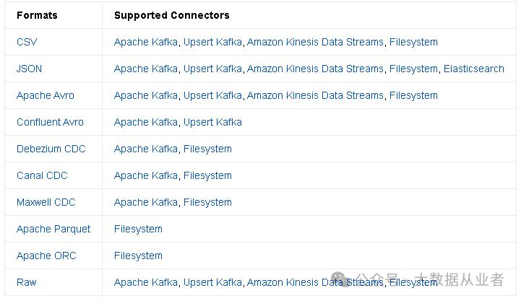
Task: Click Apache Kafka in the CSV row
Action: point(146,42)
